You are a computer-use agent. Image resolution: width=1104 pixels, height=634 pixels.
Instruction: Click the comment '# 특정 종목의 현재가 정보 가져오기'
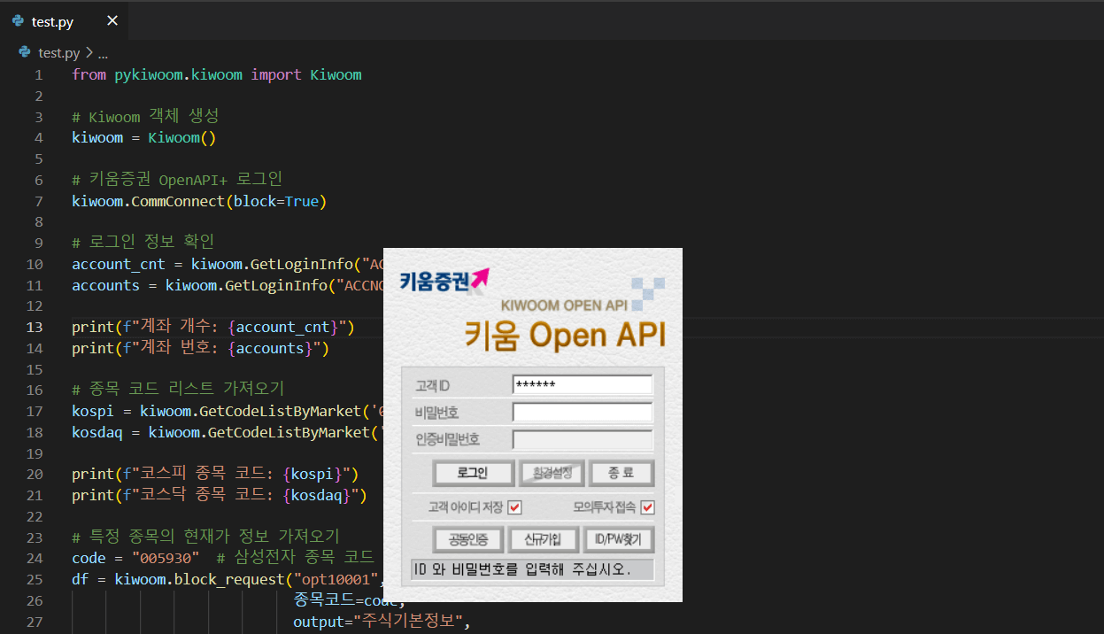tap(205, 537)
